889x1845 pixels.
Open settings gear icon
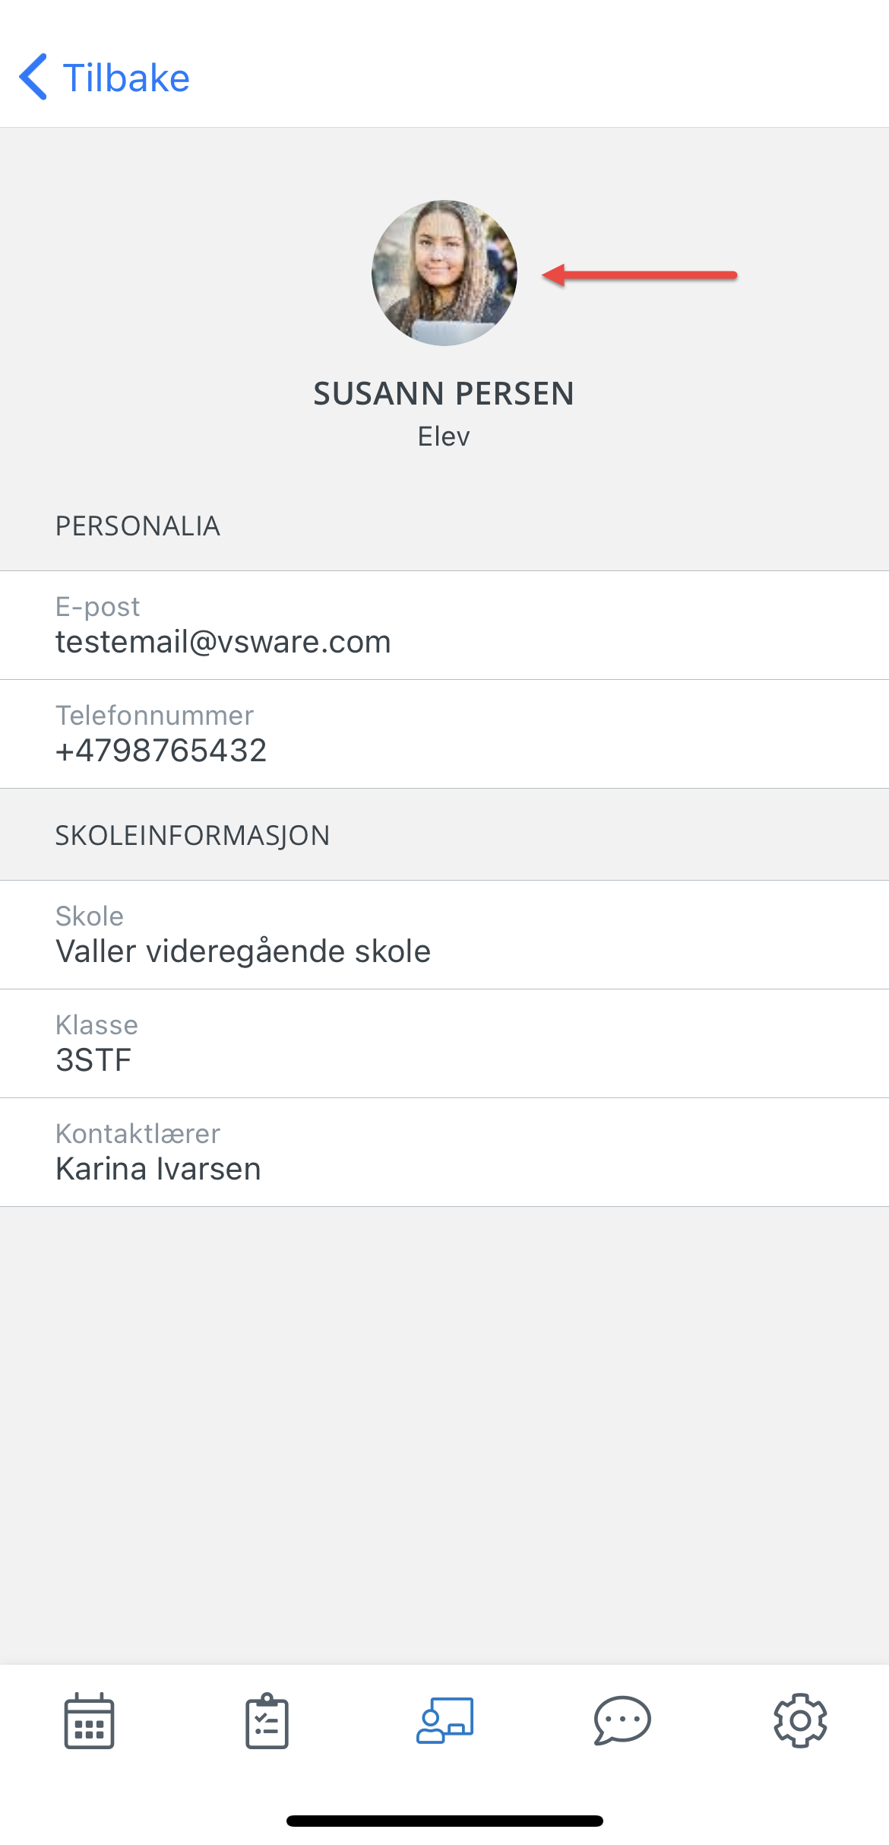800,1720
